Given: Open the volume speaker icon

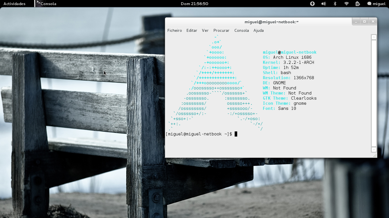Looking at the screenshot, I should click(x=324, y=4).
